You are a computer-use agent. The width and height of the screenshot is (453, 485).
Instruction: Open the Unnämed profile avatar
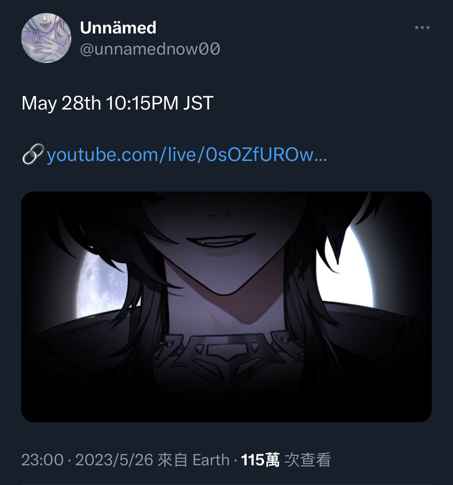tap(46, 38)
